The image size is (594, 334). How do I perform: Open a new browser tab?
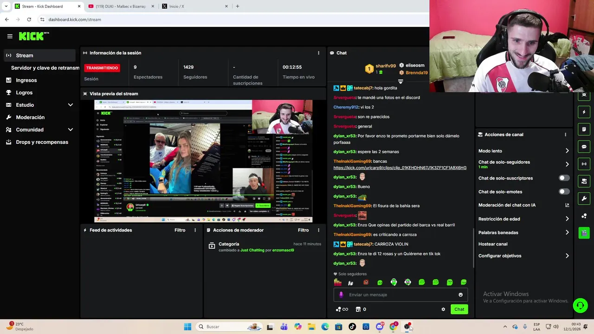[x=238, y=6]
